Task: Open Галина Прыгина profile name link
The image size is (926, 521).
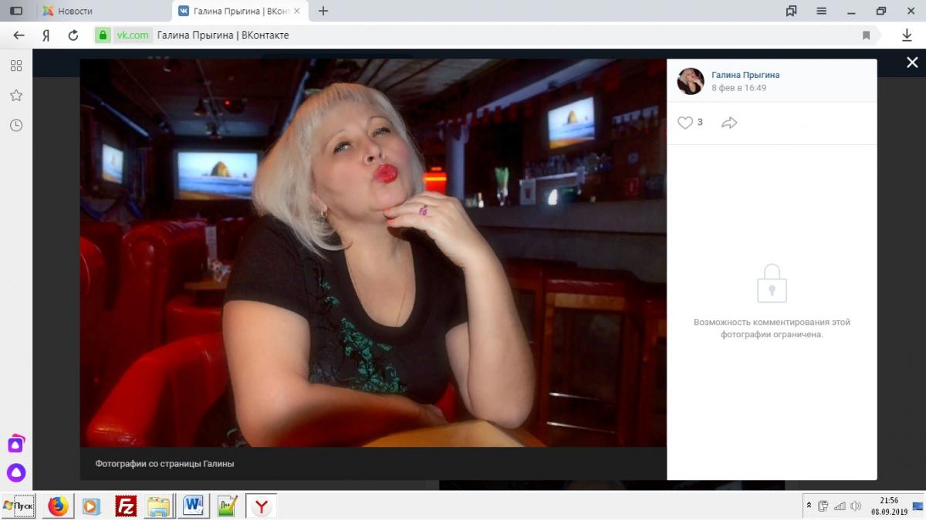Action: tap(745, 75)
